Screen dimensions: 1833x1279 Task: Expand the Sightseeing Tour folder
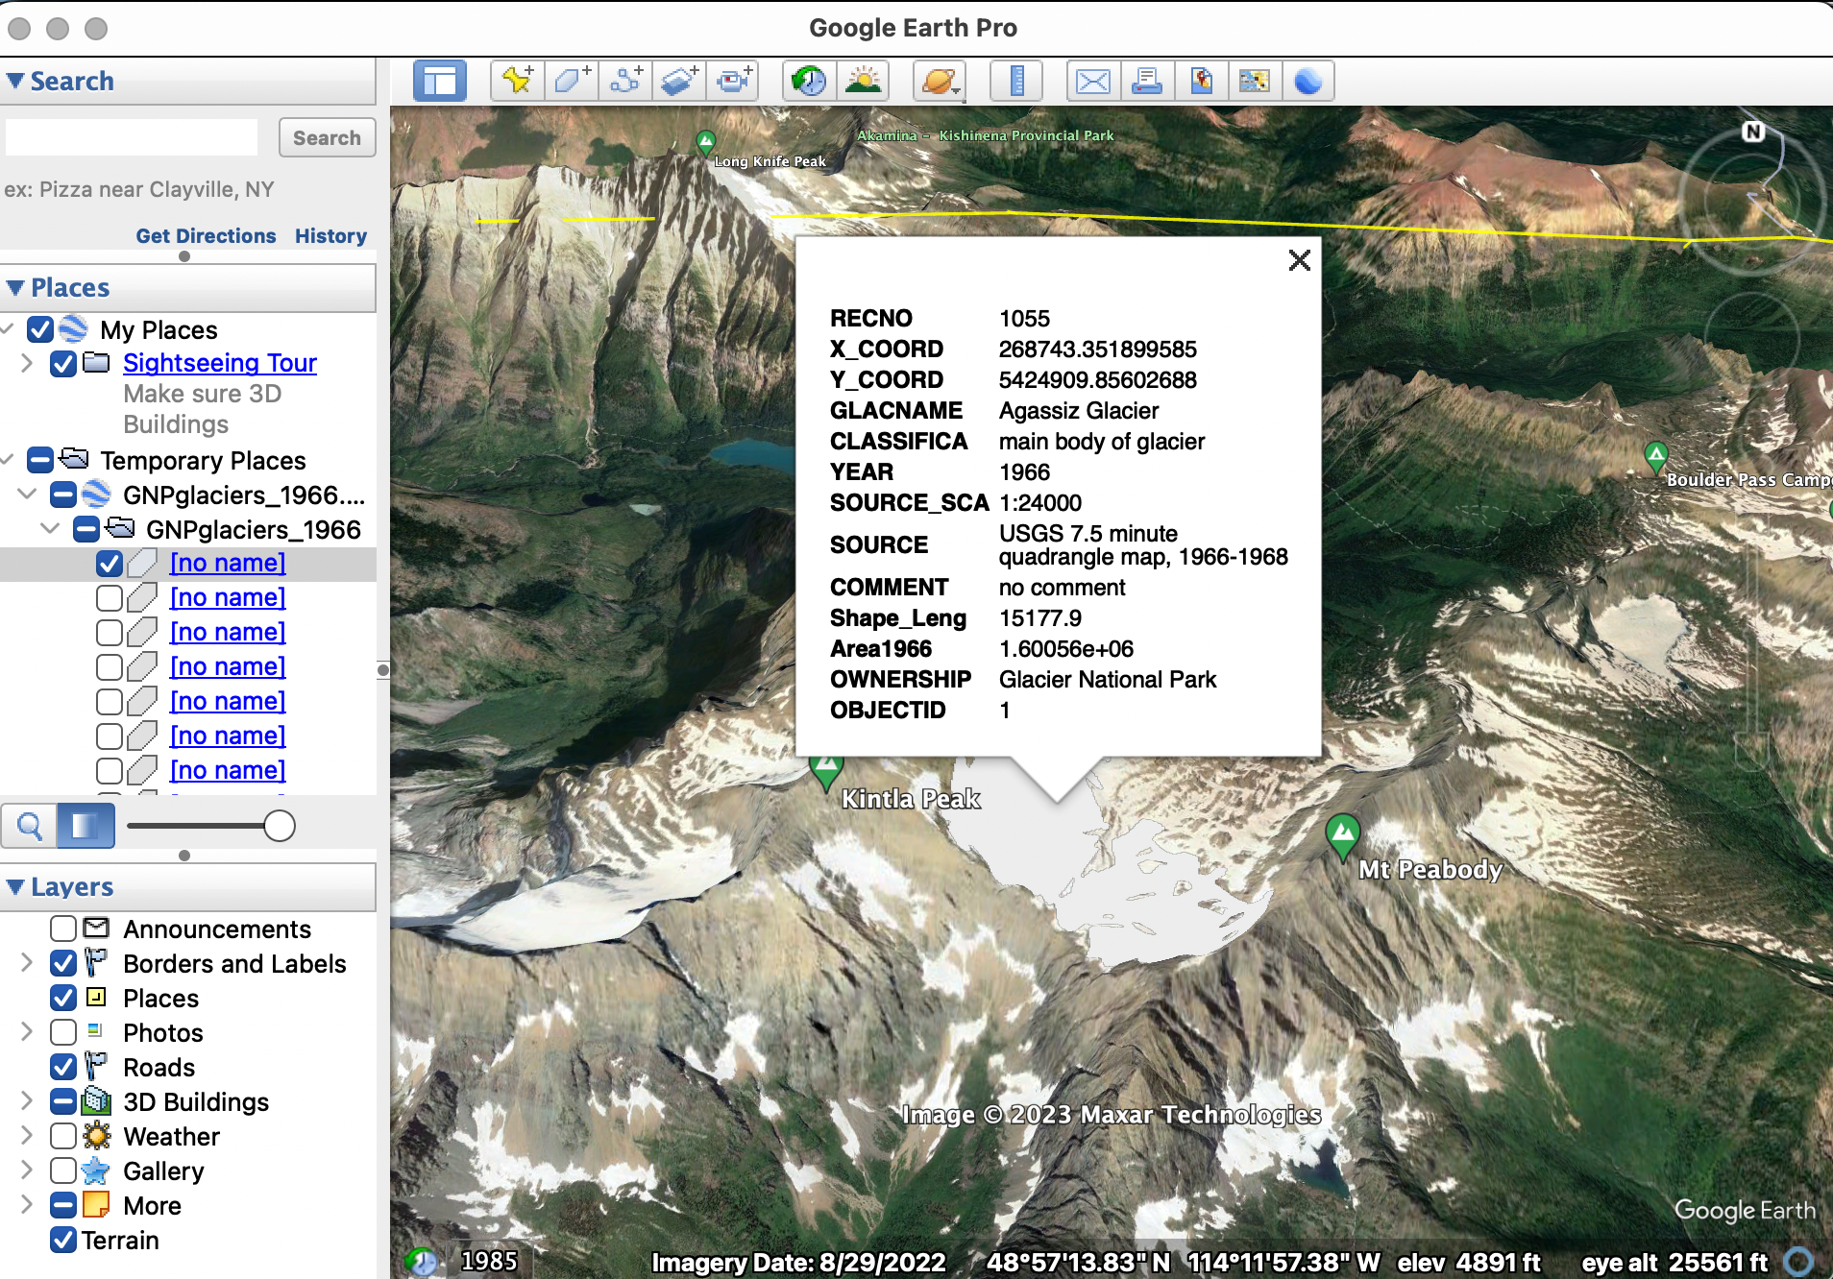[x=27, y=363]
